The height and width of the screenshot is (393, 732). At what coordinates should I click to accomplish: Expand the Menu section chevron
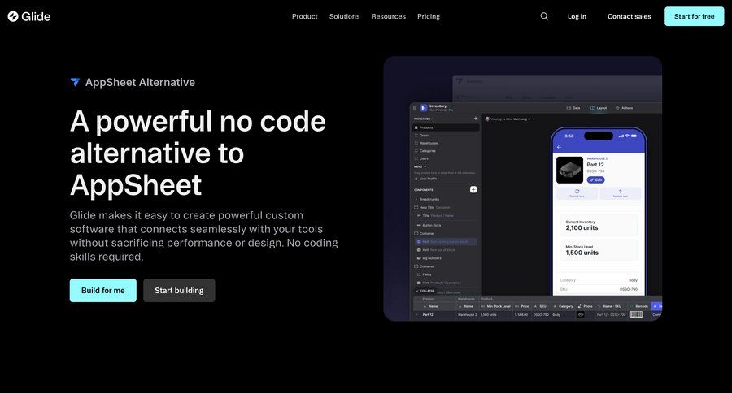(424, 166)
